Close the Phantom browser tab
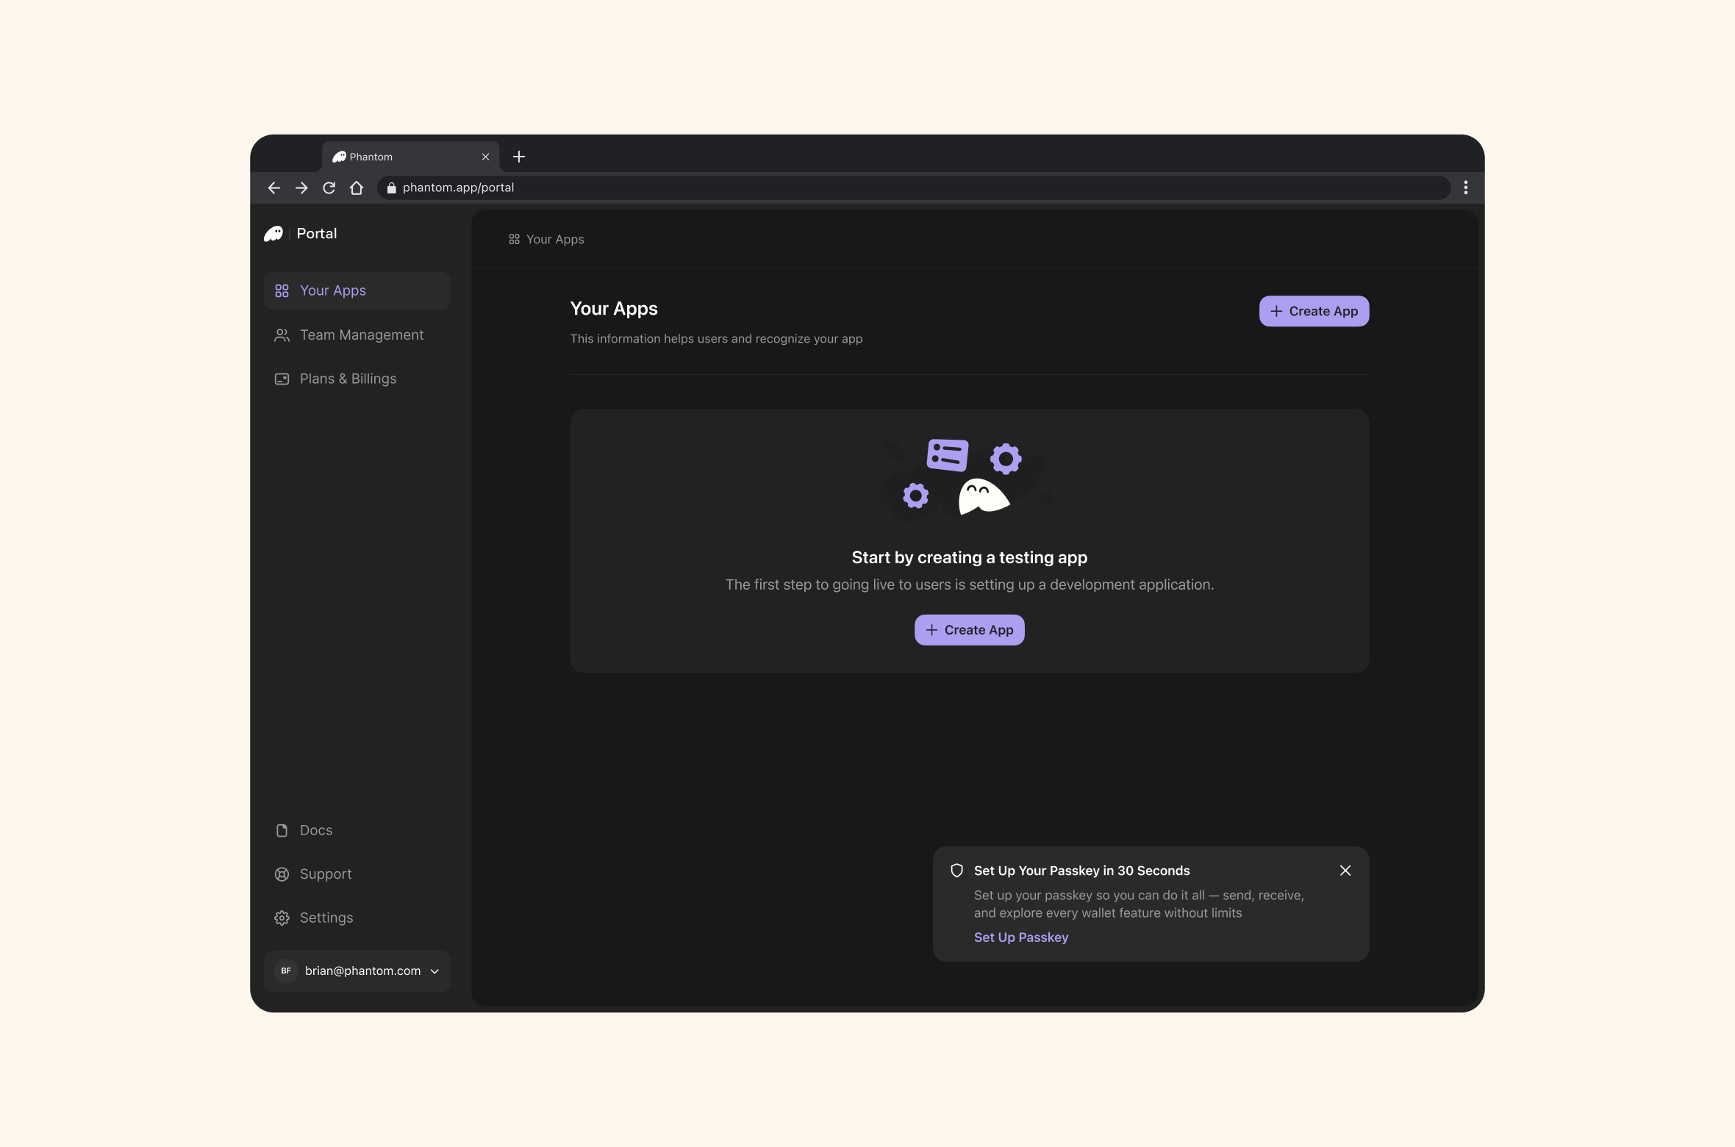 [x=485, y=157]
